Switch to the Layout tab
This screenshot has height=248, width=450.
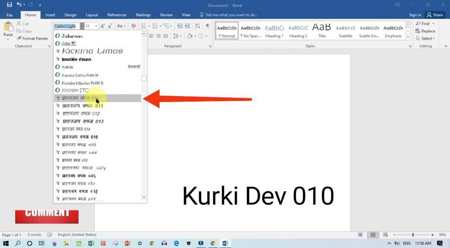pyautogui.click(x=92, y=15)
